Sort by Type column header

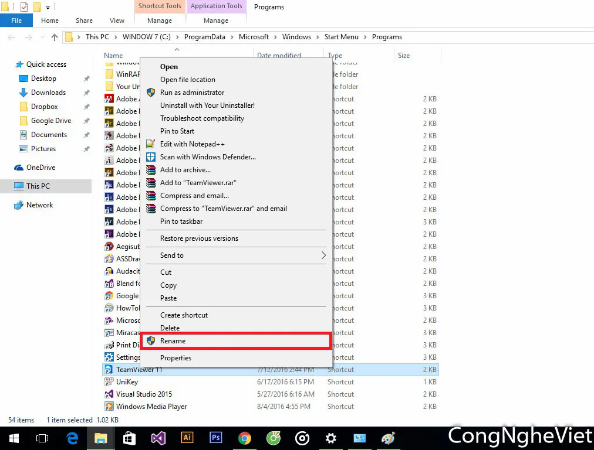coord(335,55)
